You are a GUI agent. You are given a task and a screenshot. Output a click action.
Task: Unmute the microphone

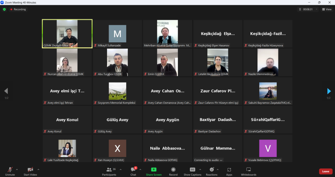(x=10, y=171)
